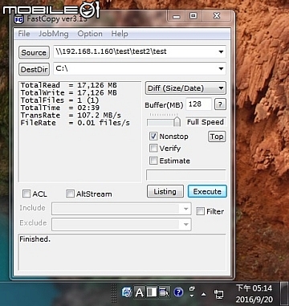
Task: Show hidden system tray icons arrow
Action: tap(204, 294)
